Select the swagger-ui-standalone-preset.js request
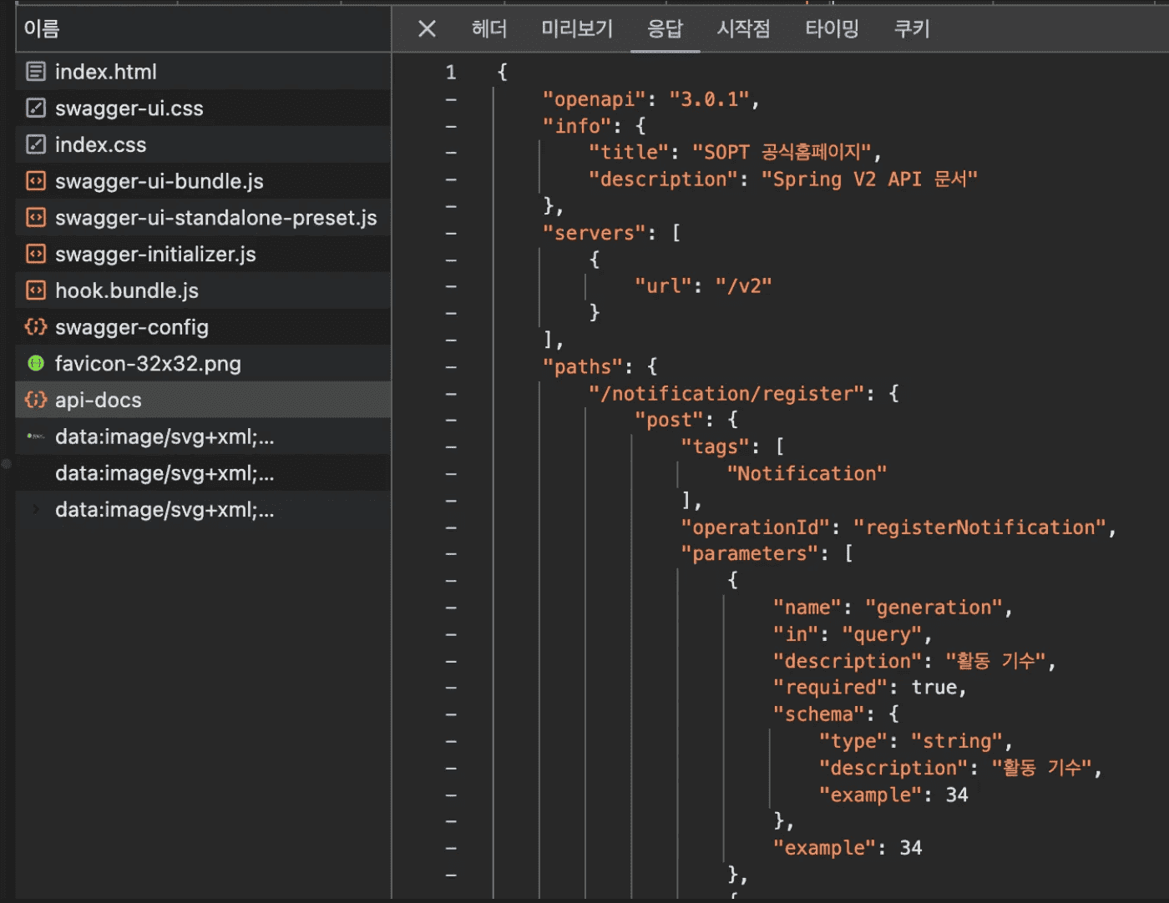 [x=215, y=218]
